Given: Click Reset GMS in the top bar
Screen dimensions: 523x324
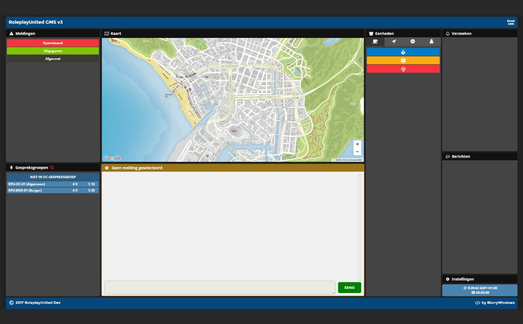Looking at the screenshot, I should point(510,22).
